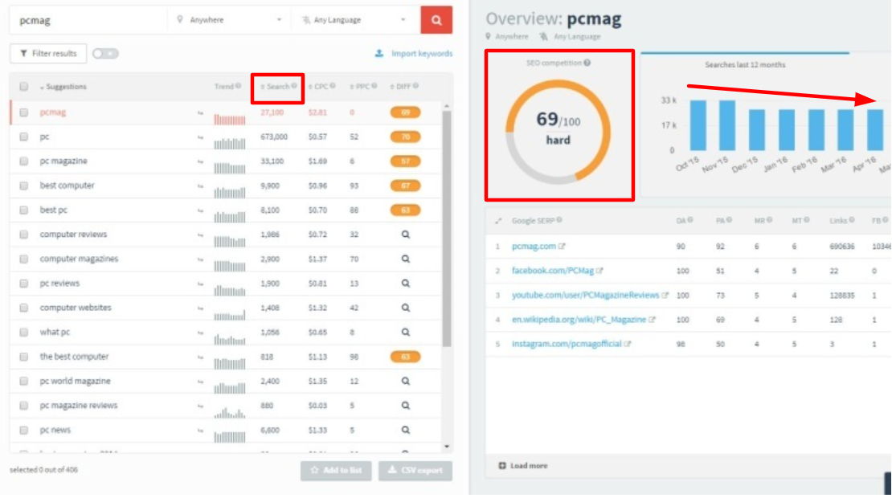The height and width of the screenshot is (498, 892).
Task: Check difficulty via magnifier for pc news
Action: (x=406, y=430)
